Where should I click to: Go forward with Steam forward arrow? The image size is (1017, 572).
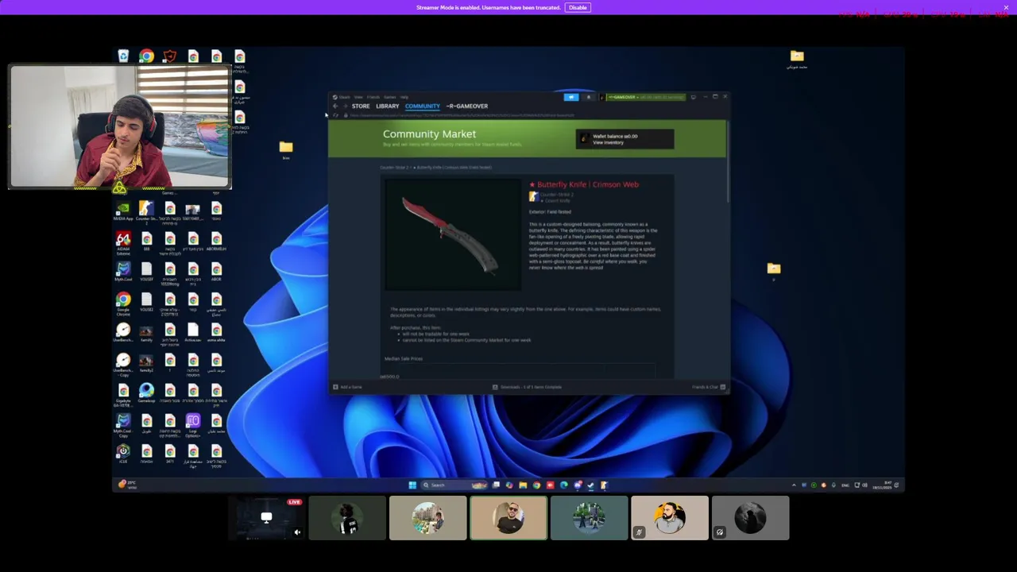pos(345,106)
